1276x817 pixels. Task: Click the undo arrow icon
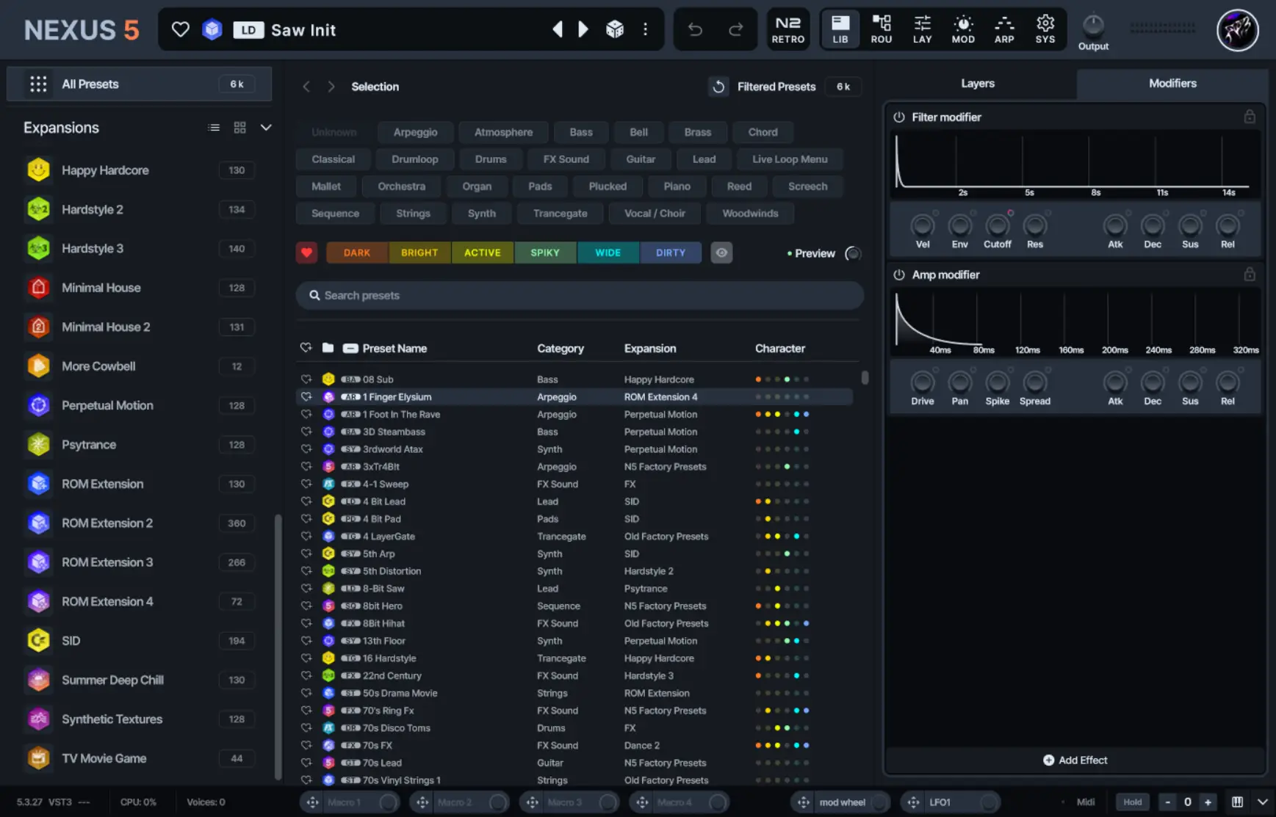(696, 29)
